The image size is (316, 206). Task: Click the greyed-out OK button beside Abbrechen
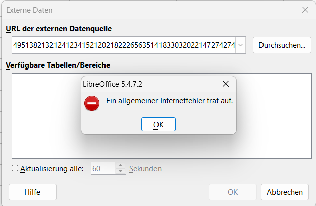233,192
